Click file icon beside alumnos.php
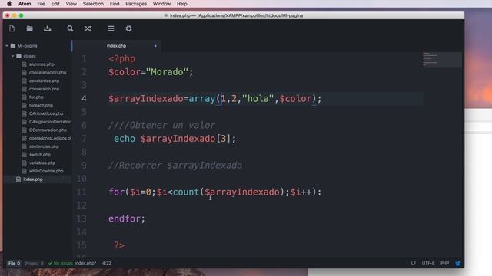Viewport: 492px width, 276px height. point(24,64)
